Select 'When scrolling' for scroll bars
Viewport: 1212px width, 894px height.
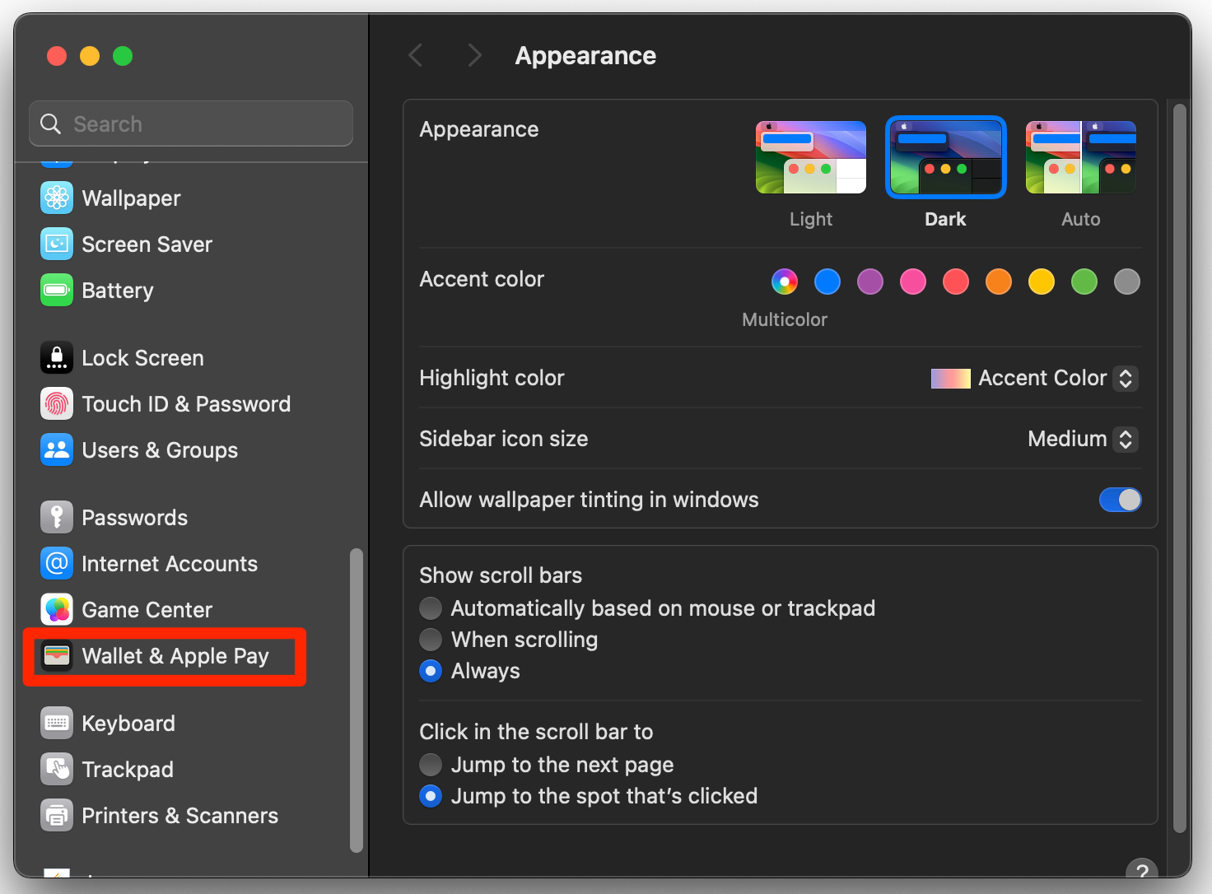pyautogui.click(x=431, y=640)
